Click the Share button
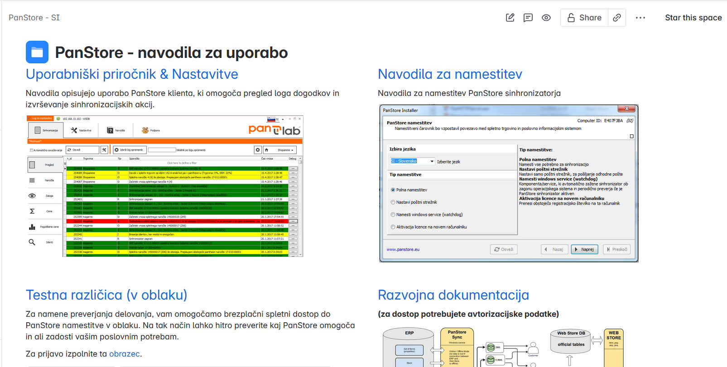Screen dimensions: 727x367 [x=584, y=18]
